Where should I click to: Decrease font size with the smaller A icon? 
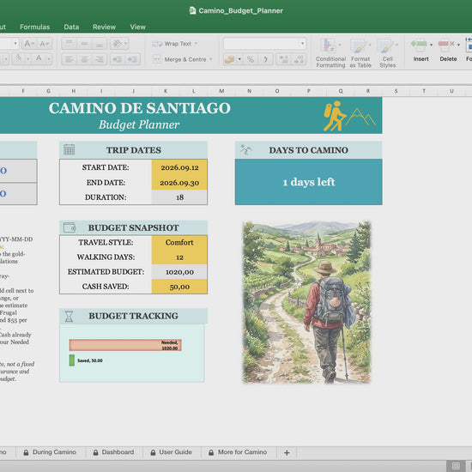[45, 44]
